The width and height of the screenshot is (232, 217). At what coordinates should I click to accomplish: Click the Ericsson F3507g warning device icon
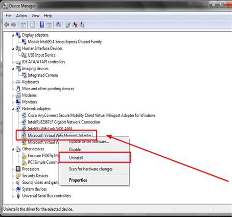click(24, 156)
